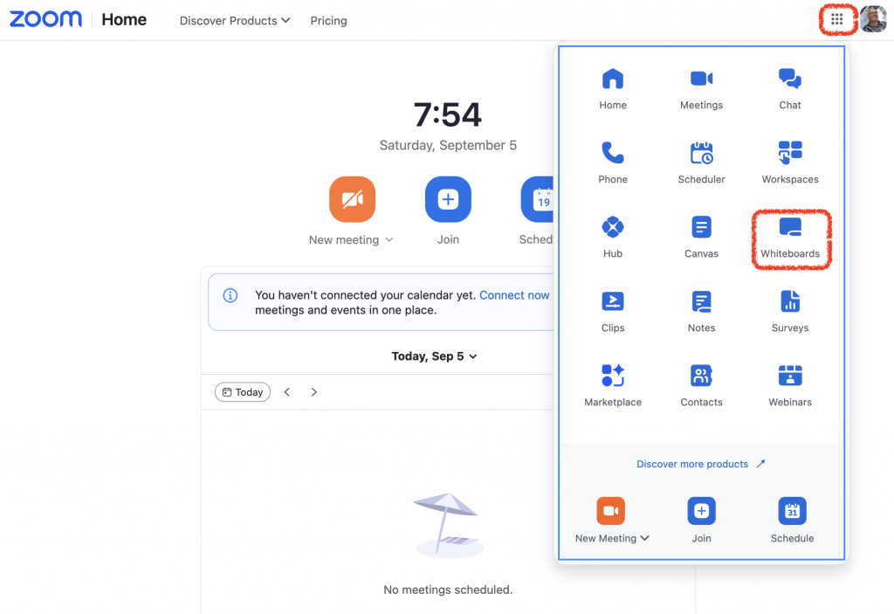This screenshot has height=614, width=894.
Task: Click the Today calendar button
Action: [x=243, y=392]
